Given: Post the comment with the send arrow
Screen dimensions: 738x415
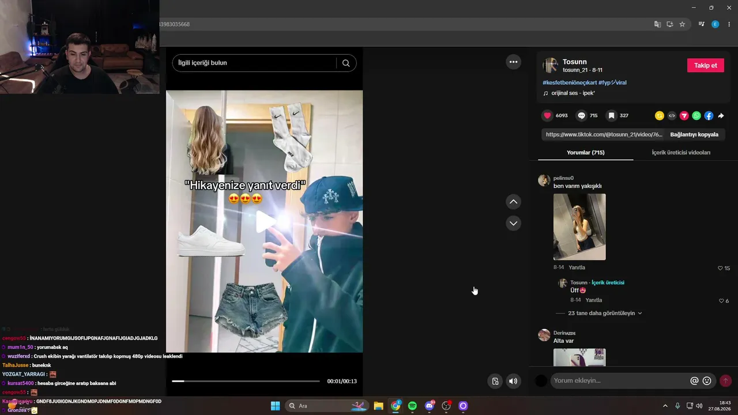Looking at the screenshot, I should 725,380.
